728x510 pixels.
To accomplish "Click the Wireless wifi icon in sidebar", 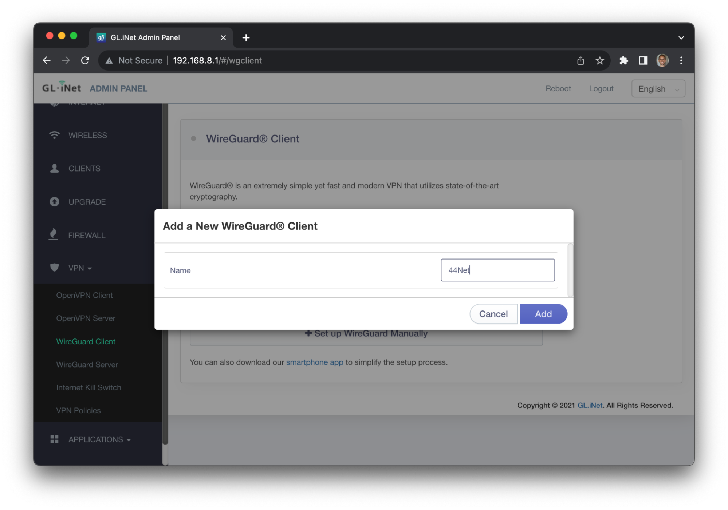I will [x=54, y=135].
